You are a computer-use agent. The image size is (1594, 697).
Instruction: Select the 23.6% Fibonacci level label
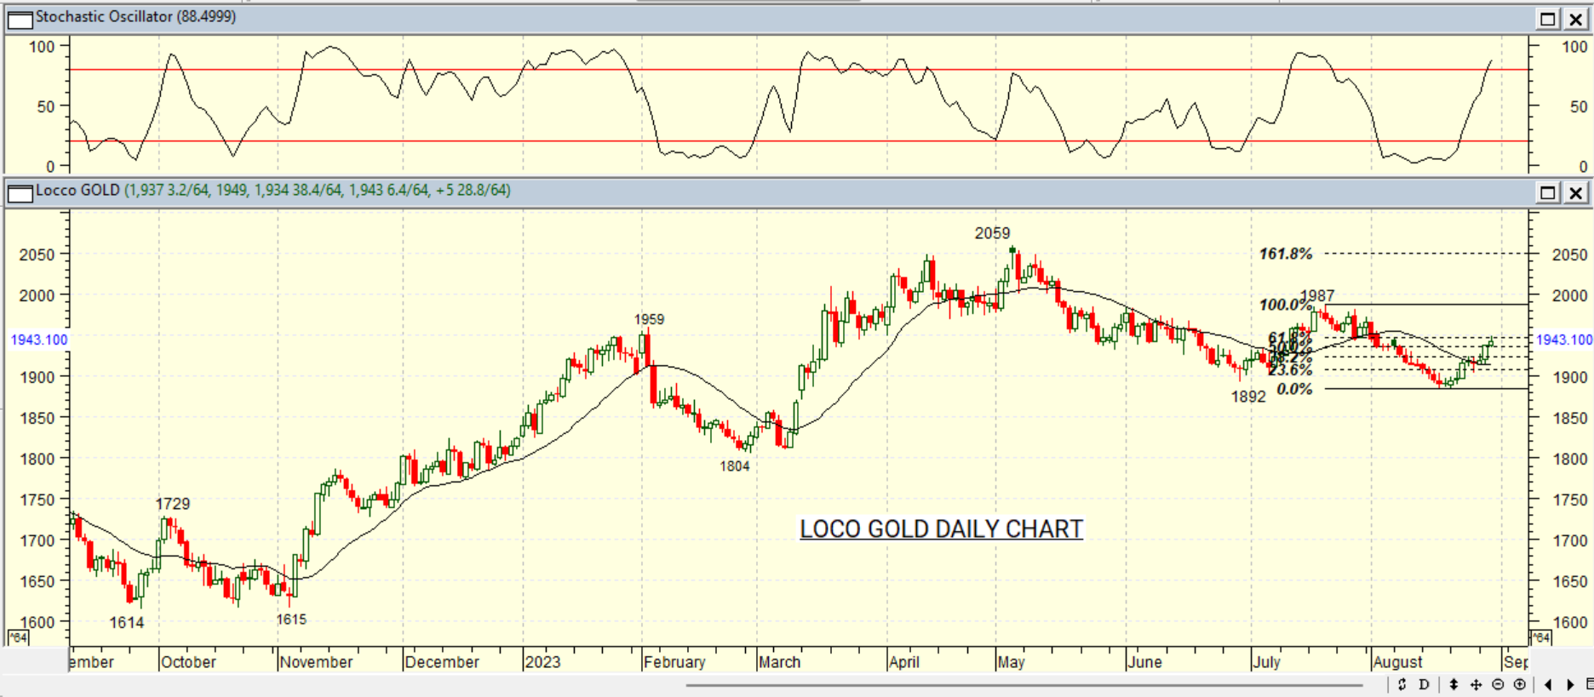point(1290,370)
